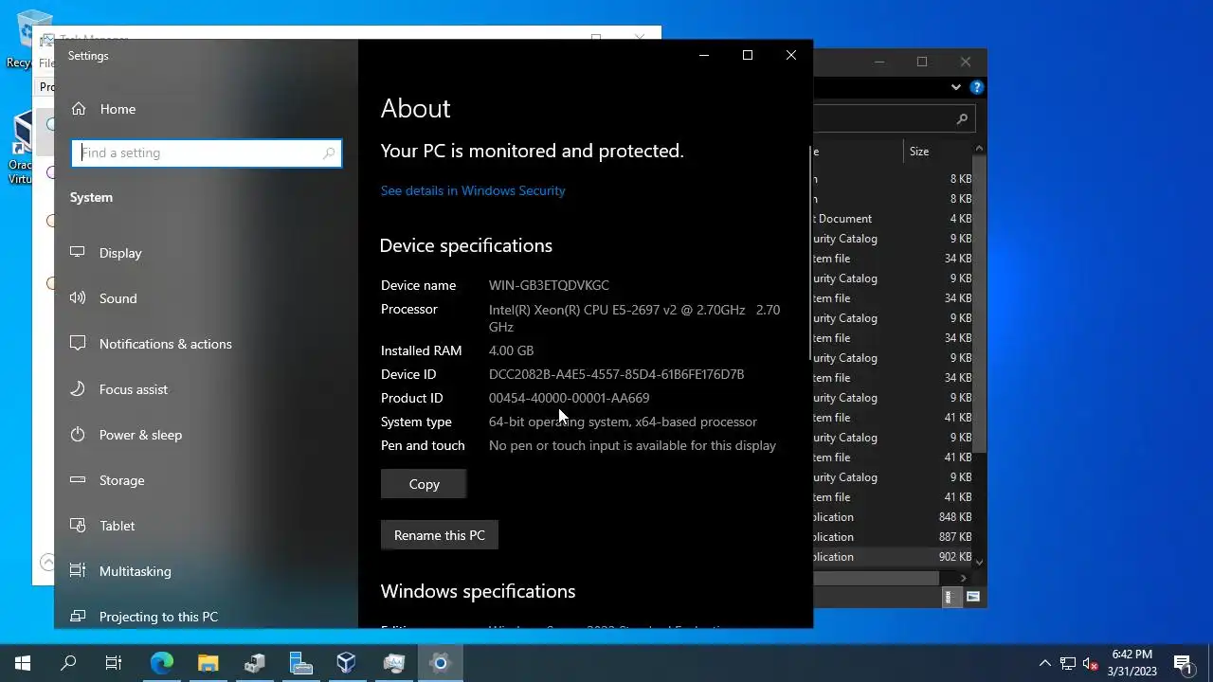Click the 64-bit operating system text
Image resolution: width=1213 pixels, height=682 pixels.
coord(623,422)
